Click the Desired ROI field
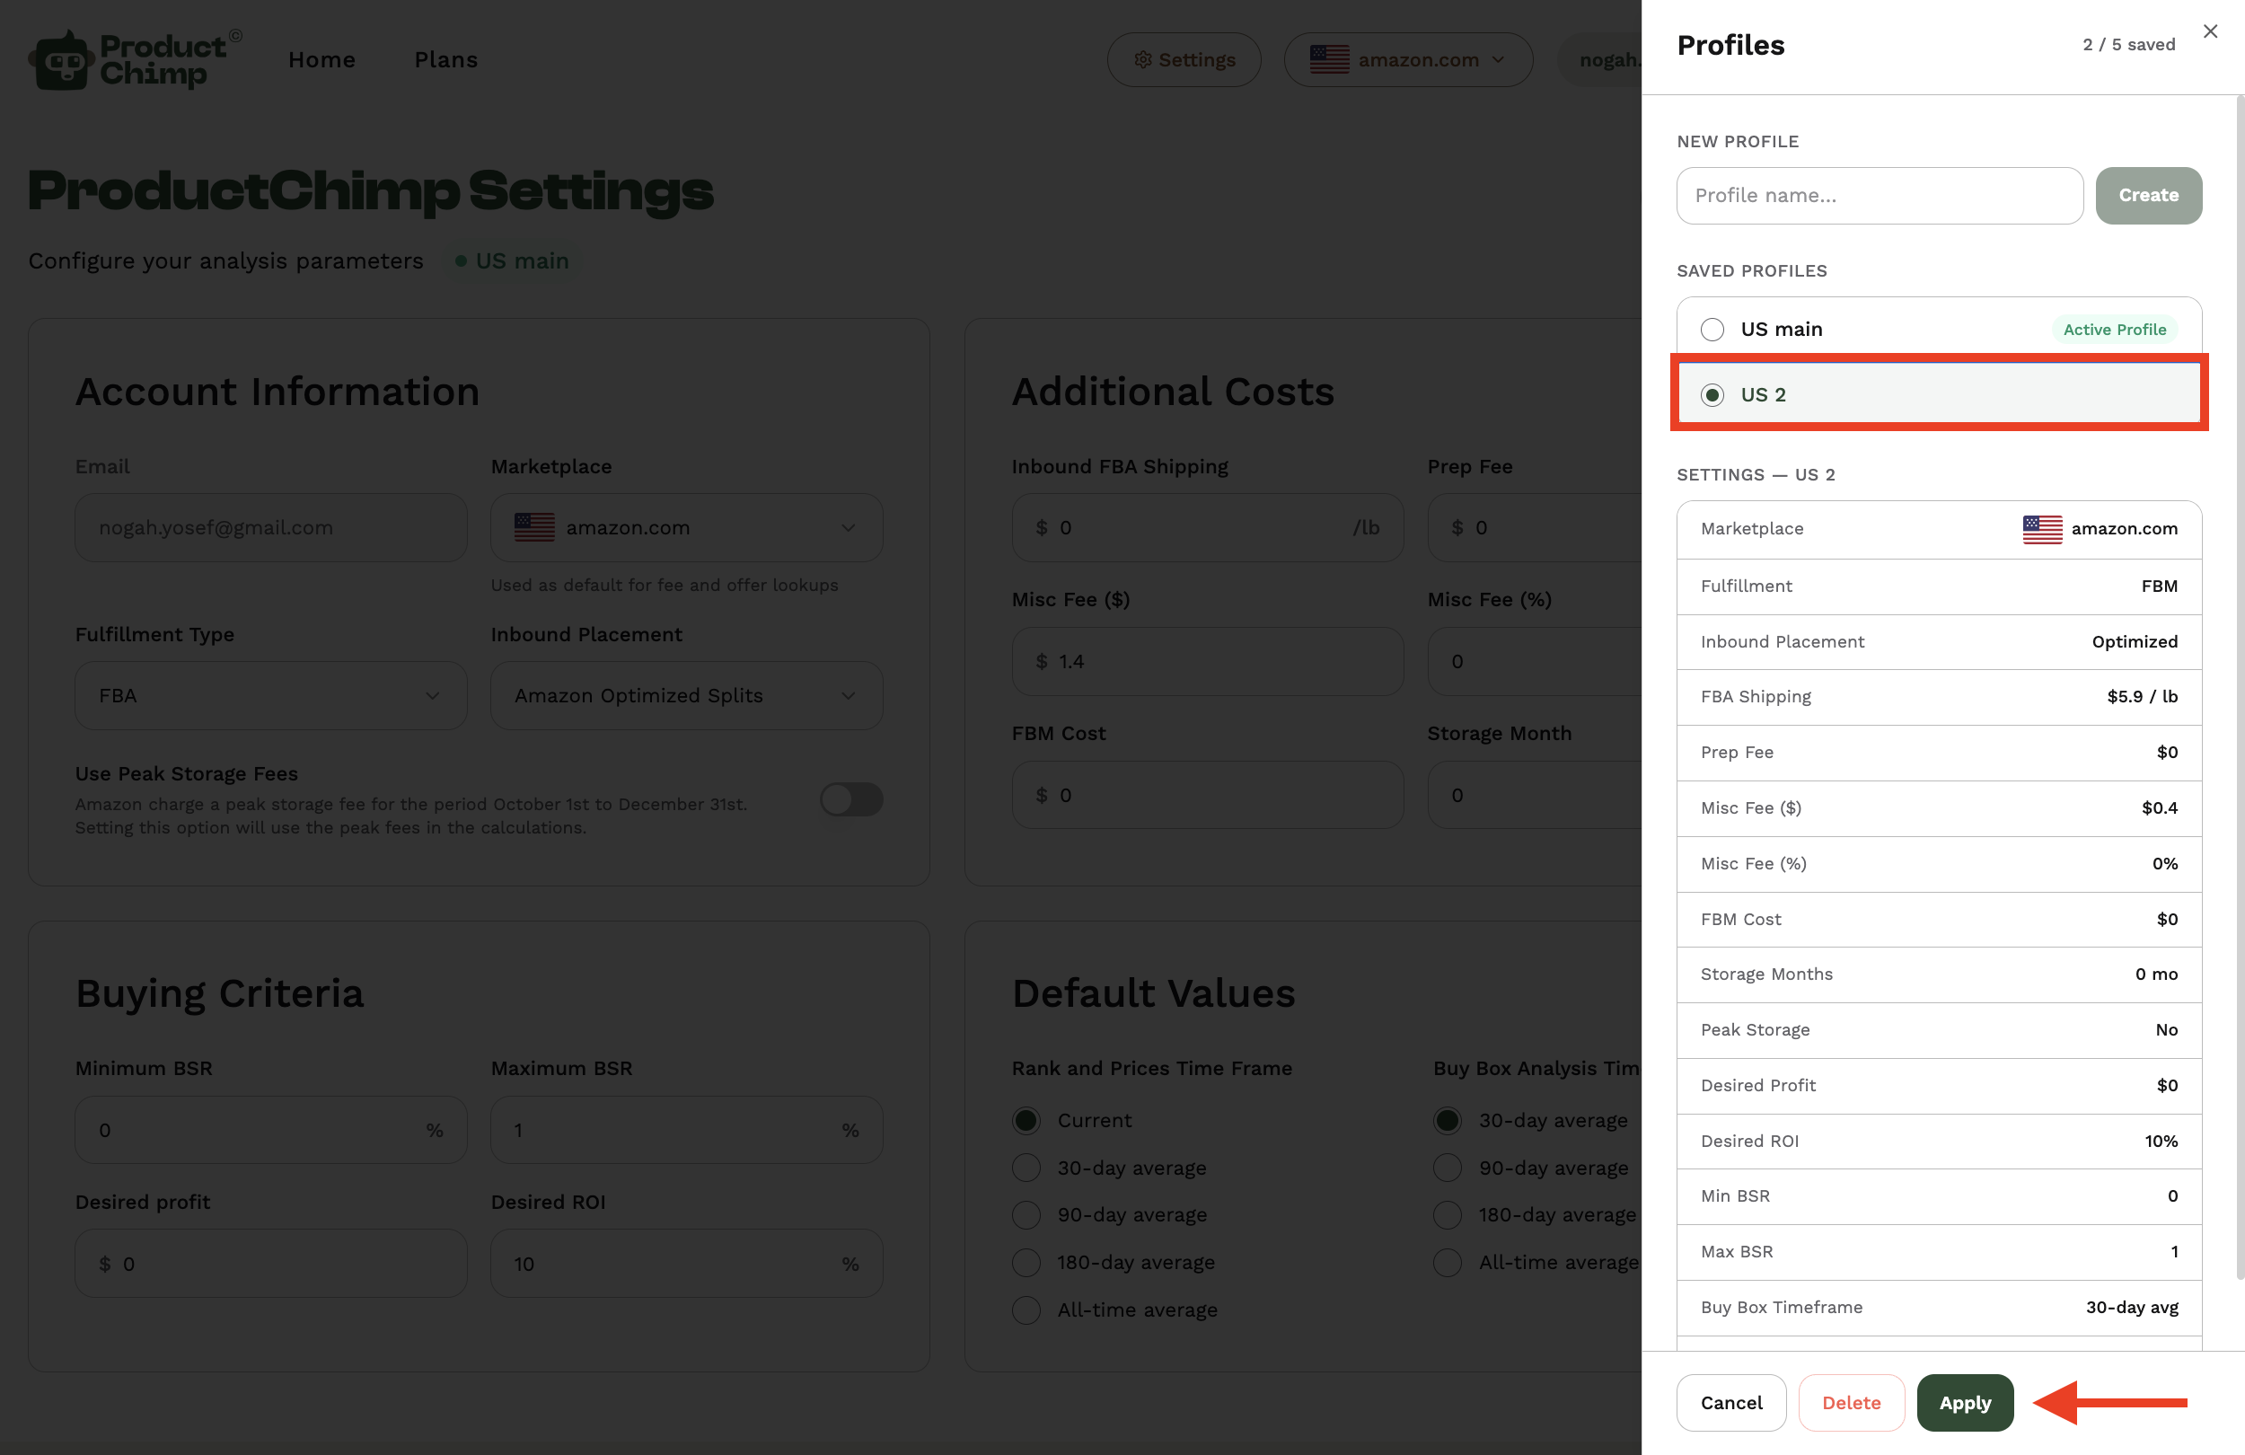The height and width of the screenshot is (1455, 2245). click(687, 1264)
